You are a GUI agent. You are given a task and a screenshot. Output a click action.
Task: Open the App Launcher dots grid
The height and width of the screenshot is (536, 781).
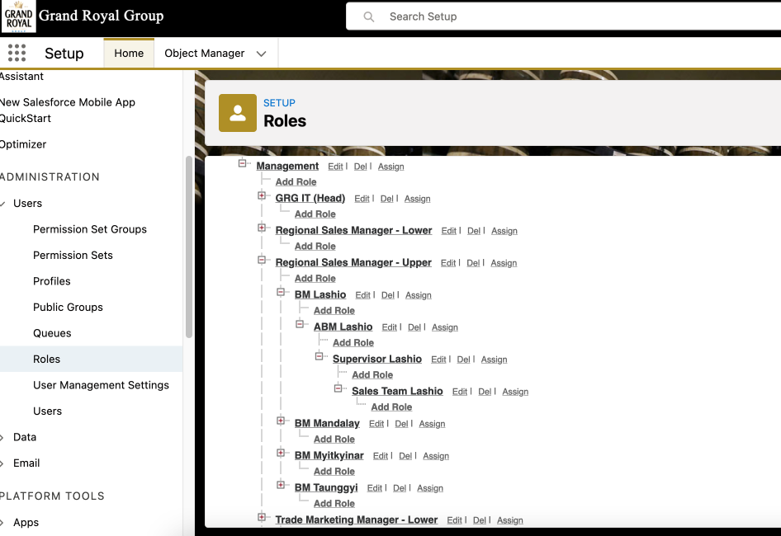click(x=17, y=53)
